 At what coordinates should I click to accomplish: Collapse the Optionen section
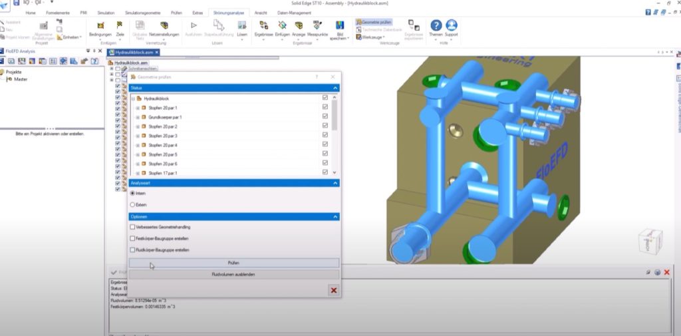click(335, 216)
